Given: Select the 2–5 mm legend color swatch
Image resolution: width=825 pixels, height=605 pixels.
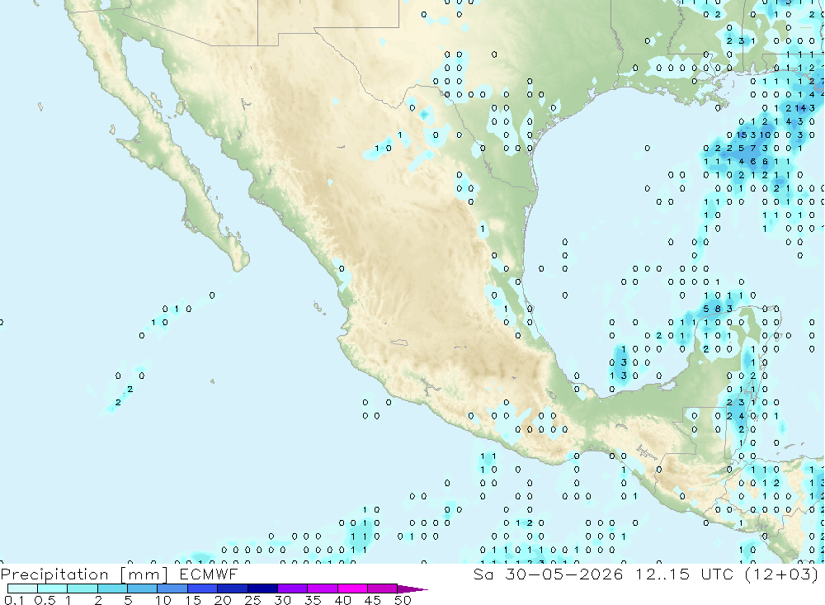Looking at the screenshot, I should (x=112, y=588).
